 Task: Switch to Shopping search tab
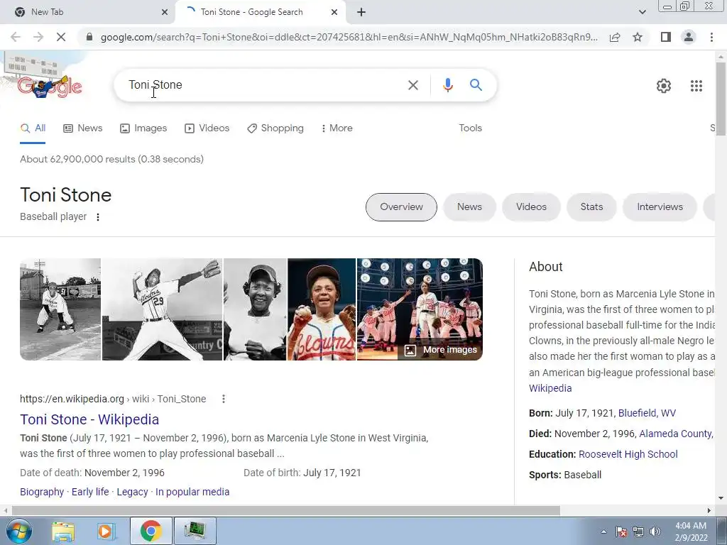[275, 128]
